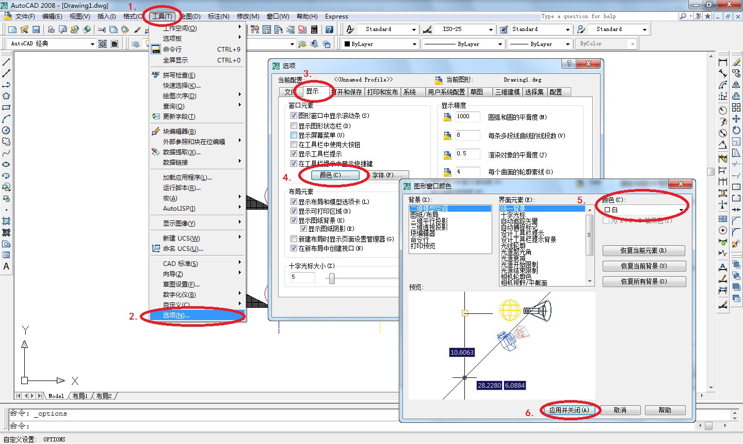Screen dimensions: 743x444
Task: Open the Layer Properties Manager icon
Action: pyautogui.click(x=136, y=44)
